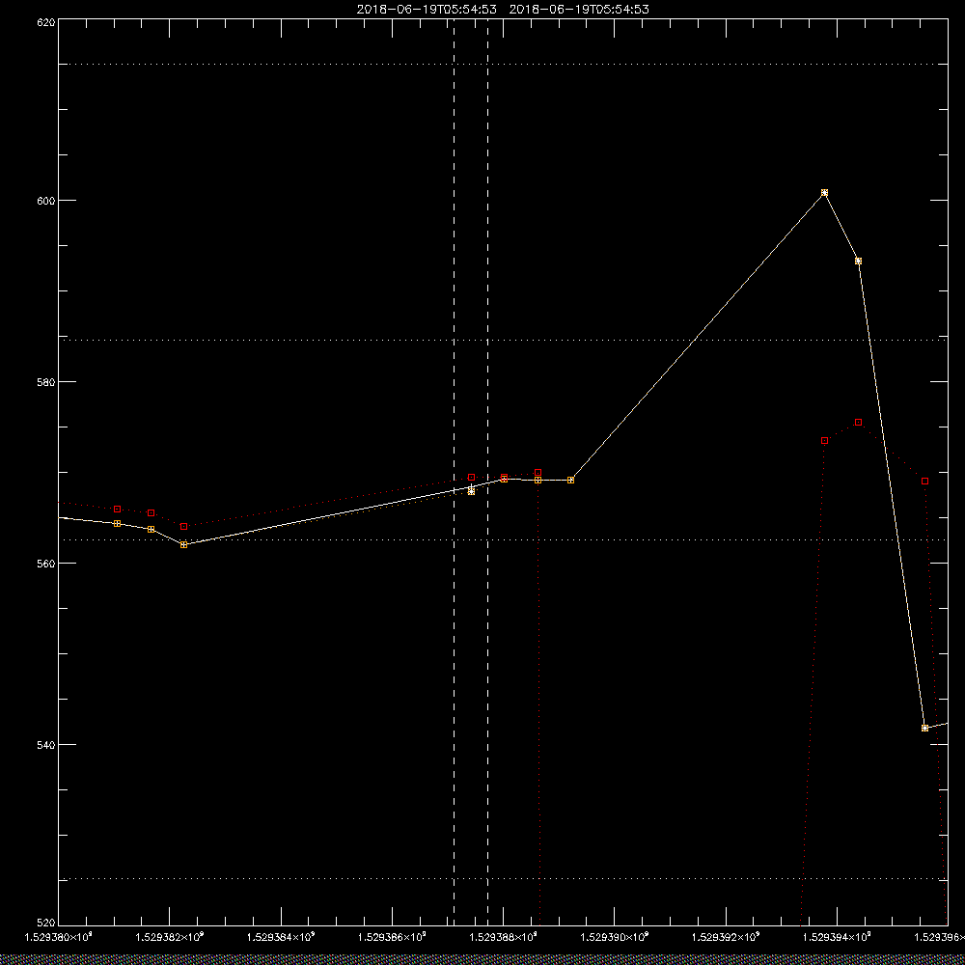Select the 620 y-axis label

(46, 21)
